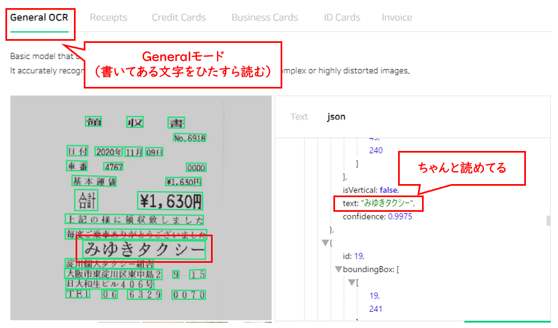Click the 上記の様に領収致しました line box
The height and width of the screenshot is (328, 558).
134,219
